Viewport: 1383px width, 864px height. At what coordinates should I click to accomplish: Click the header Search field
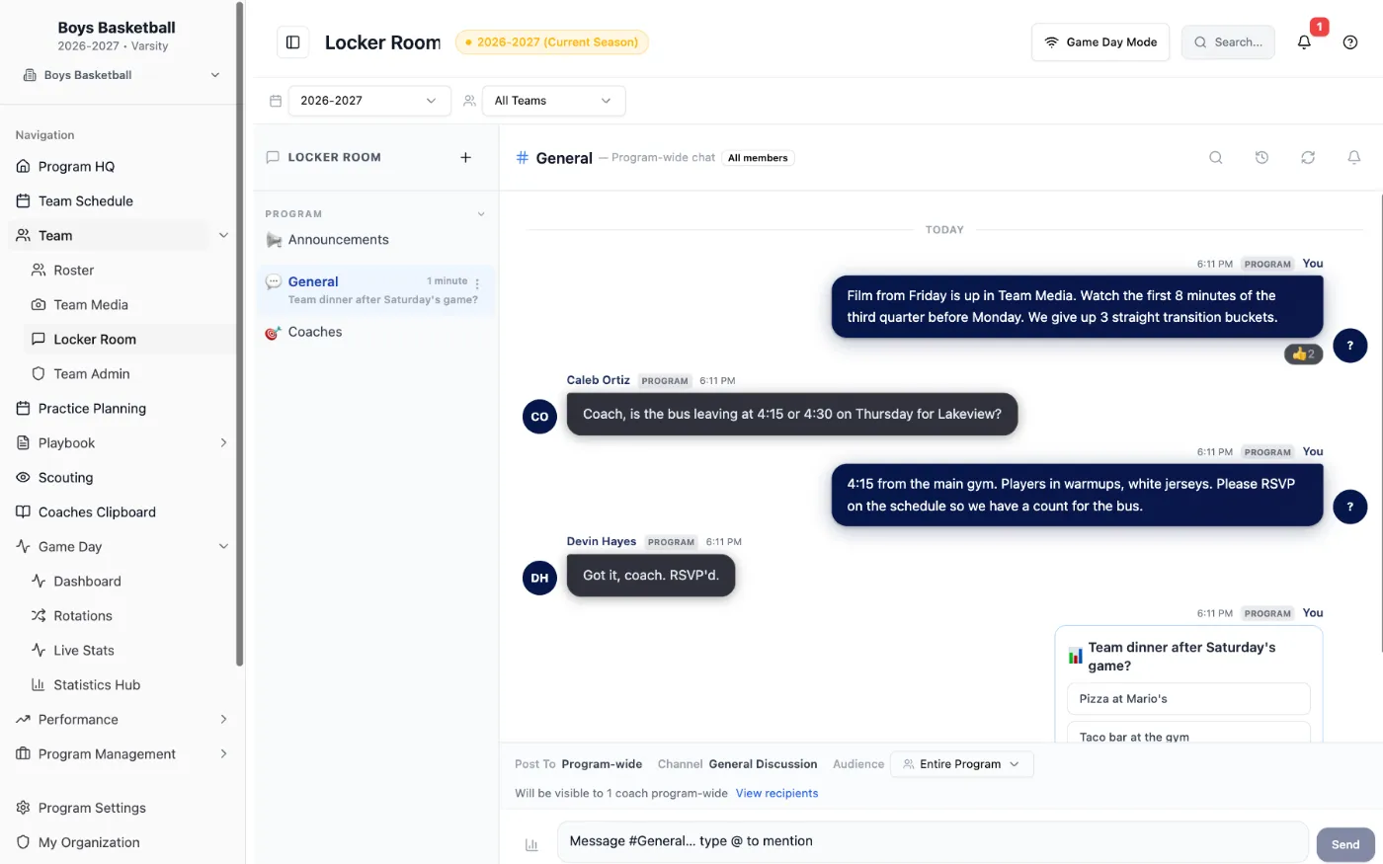point(1228,42)
